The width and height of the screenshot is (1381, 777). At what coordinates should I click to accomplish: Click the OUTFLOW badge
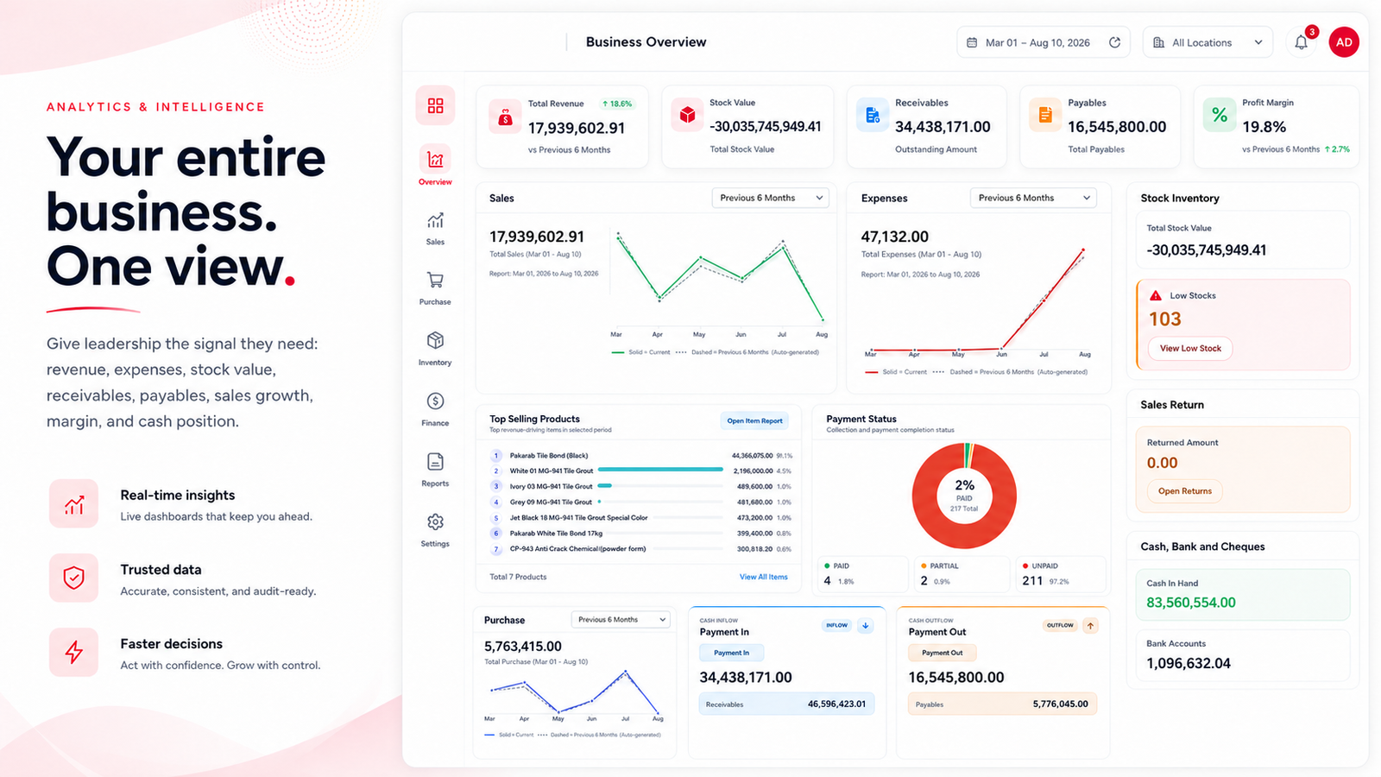click(x=1060, y=625)
